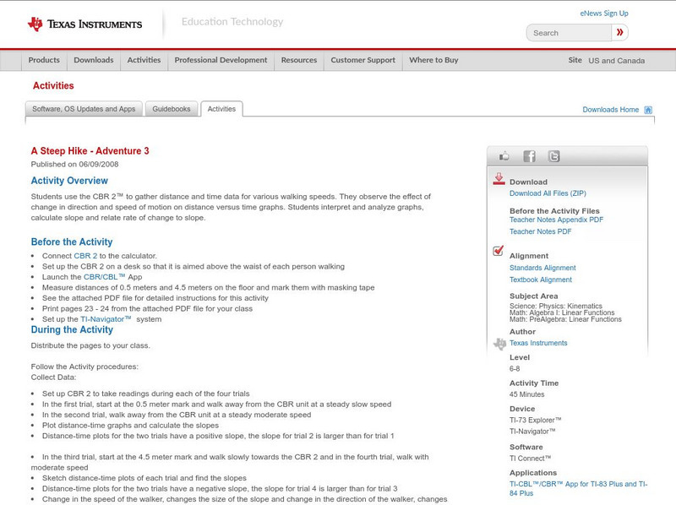Click Math: PreAlgebra: Linear Functions text
The width and height of the screenshot is (676, 505).
565,319
